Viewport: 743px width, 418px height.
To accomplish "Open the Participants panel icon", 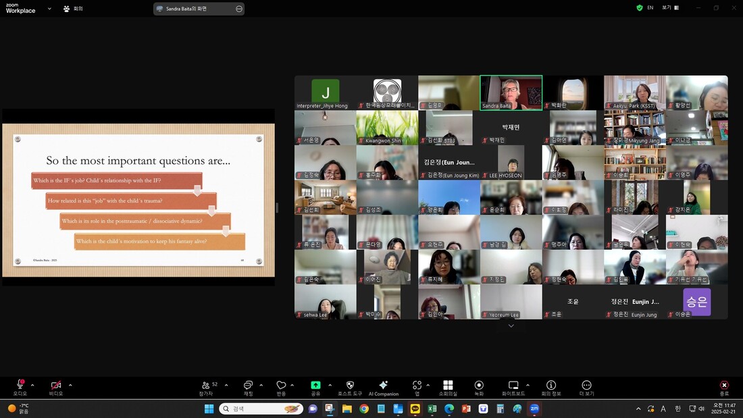I will 205,386.
